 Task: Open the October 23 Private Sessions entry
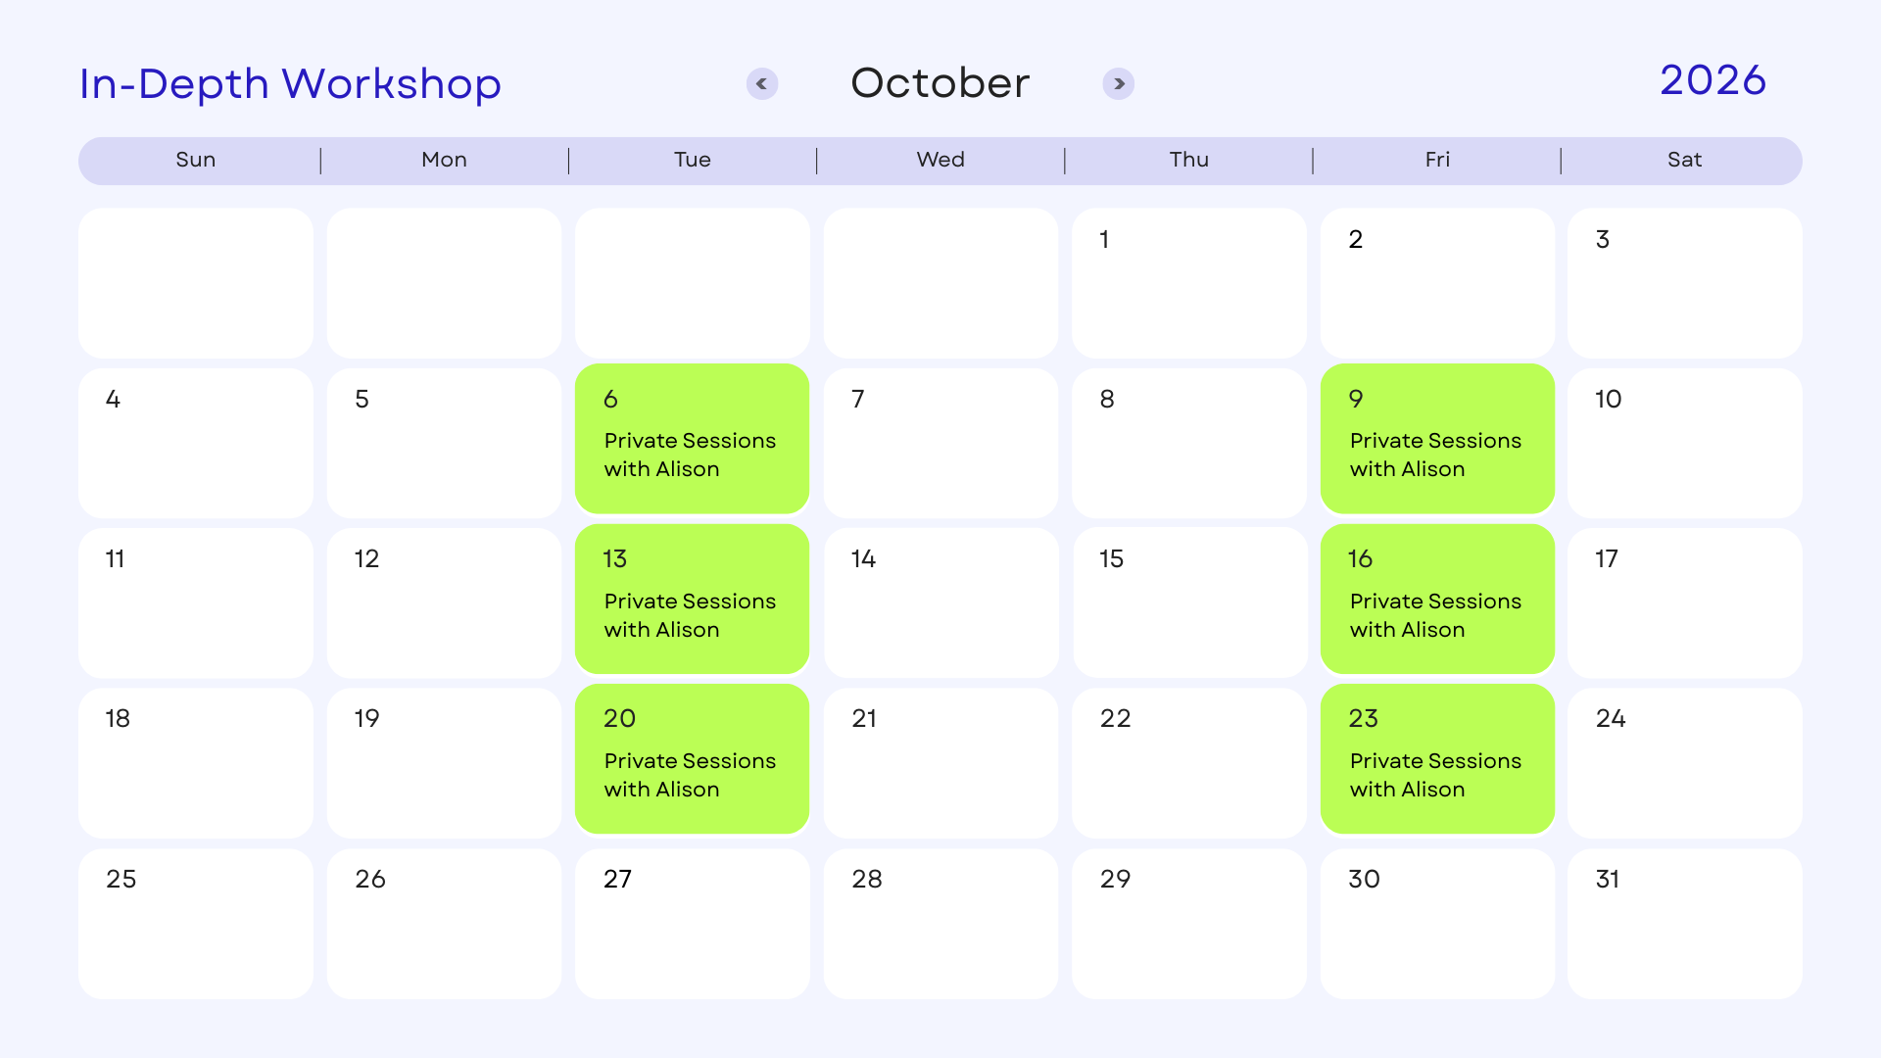[x=1437, y=759]
